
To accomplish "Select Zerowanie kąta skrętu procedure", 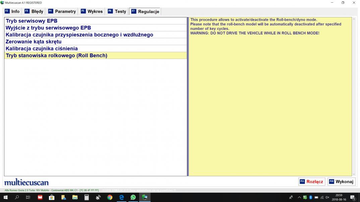I will tap(96, 41).
